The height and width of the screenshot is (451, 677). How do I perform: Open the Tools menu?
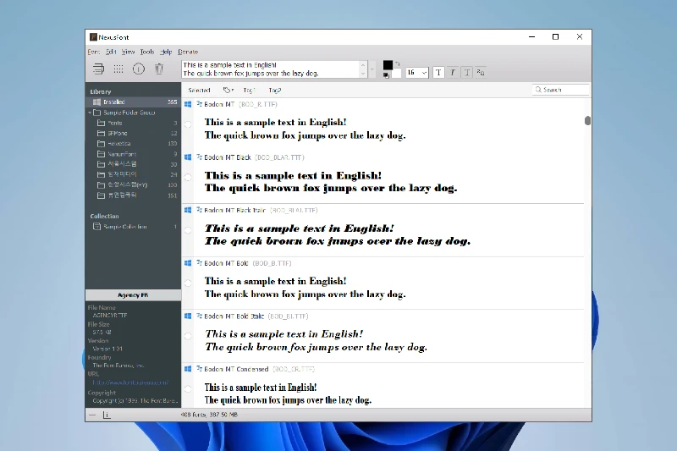click(147, 52)
